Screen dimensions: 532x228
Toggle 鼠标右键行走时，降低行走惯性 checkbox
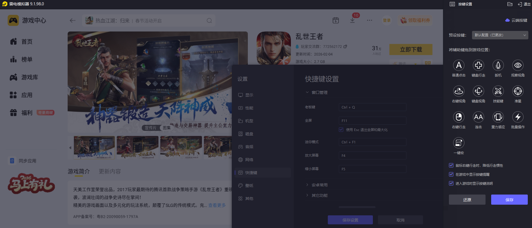(x=451, y=165)
